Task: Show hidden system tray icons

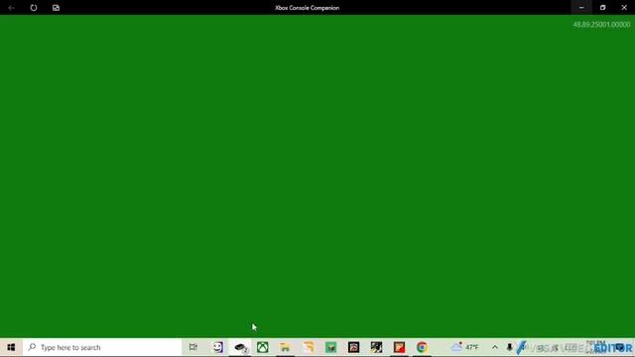Action: (x=495, y=347)
